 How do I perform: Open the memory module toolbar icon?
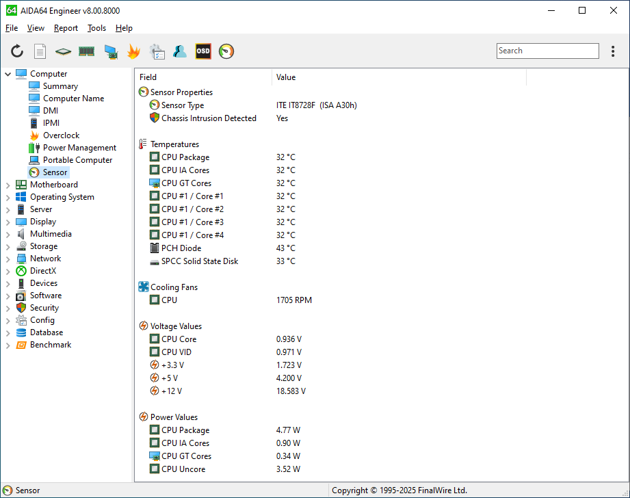[86, 51]
